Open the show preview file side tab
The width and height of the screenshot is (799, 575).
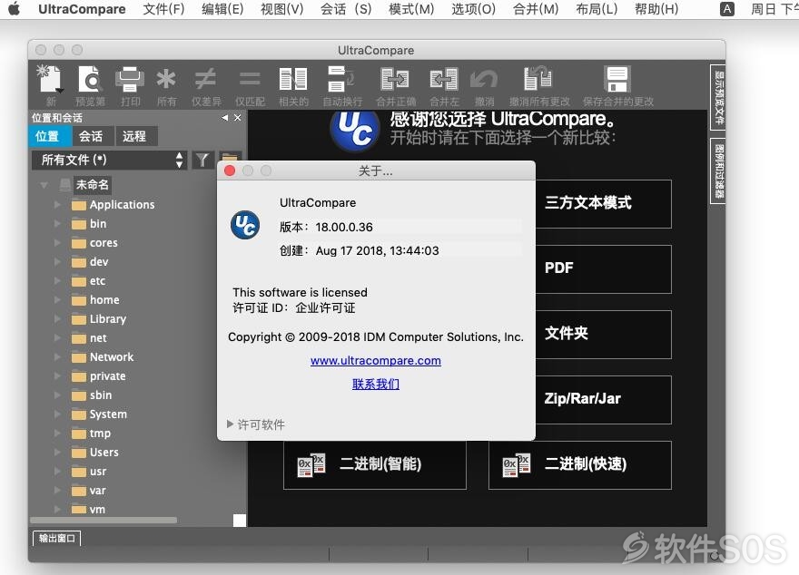click(717, 97)
